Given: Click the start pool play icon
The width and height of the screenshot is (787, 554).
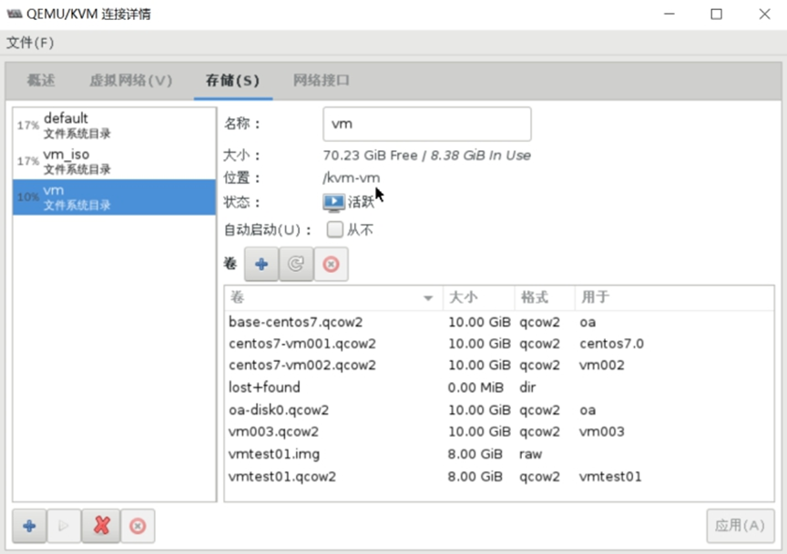Looking at the screenshot, I should click(x=64, y=526).
